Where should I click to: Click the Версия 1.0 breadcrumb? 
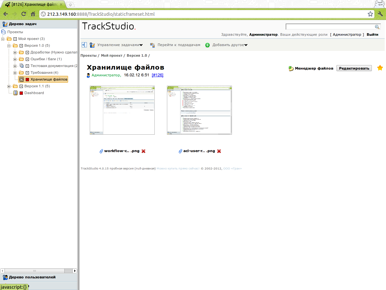click(x=137, y=55)
